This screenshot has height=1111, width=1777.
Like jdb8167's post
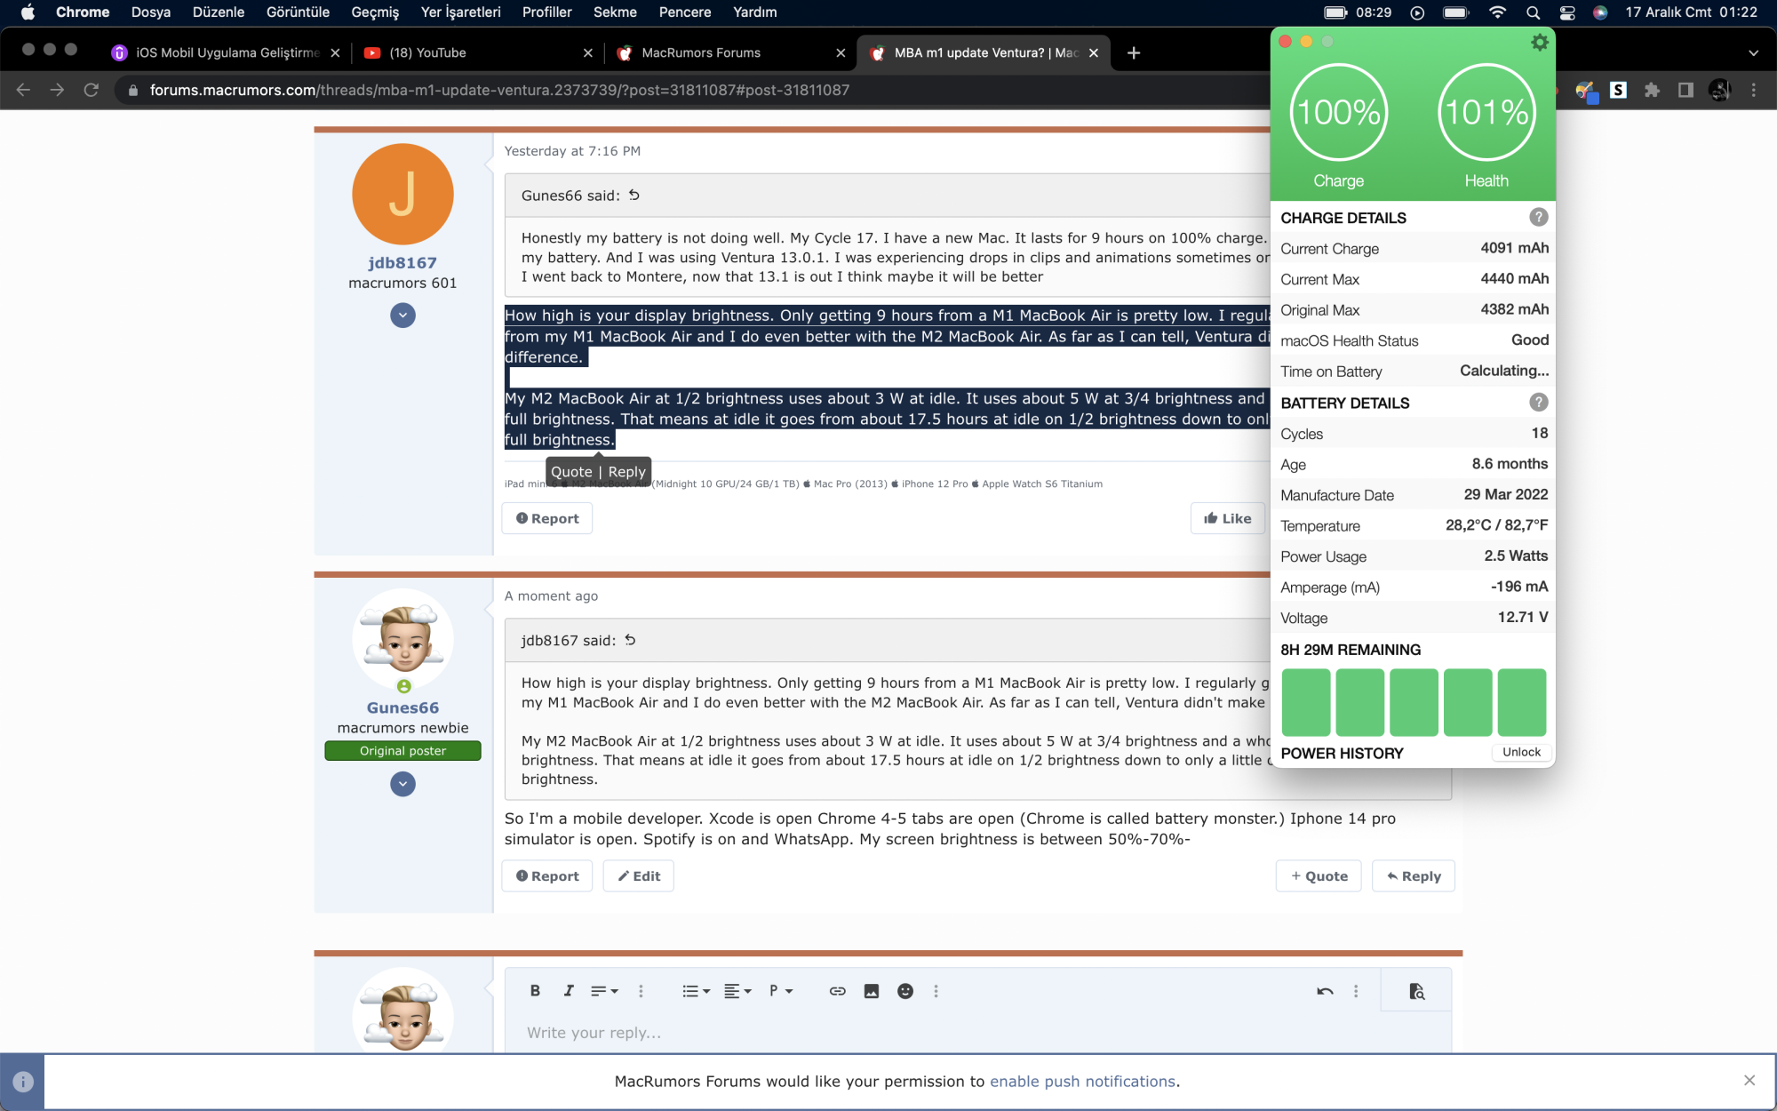pos(1227,518)
